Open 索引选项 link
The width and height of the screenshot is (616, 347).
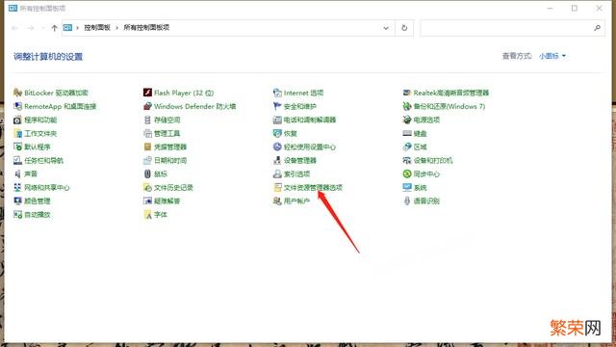(x=296, y=173)
